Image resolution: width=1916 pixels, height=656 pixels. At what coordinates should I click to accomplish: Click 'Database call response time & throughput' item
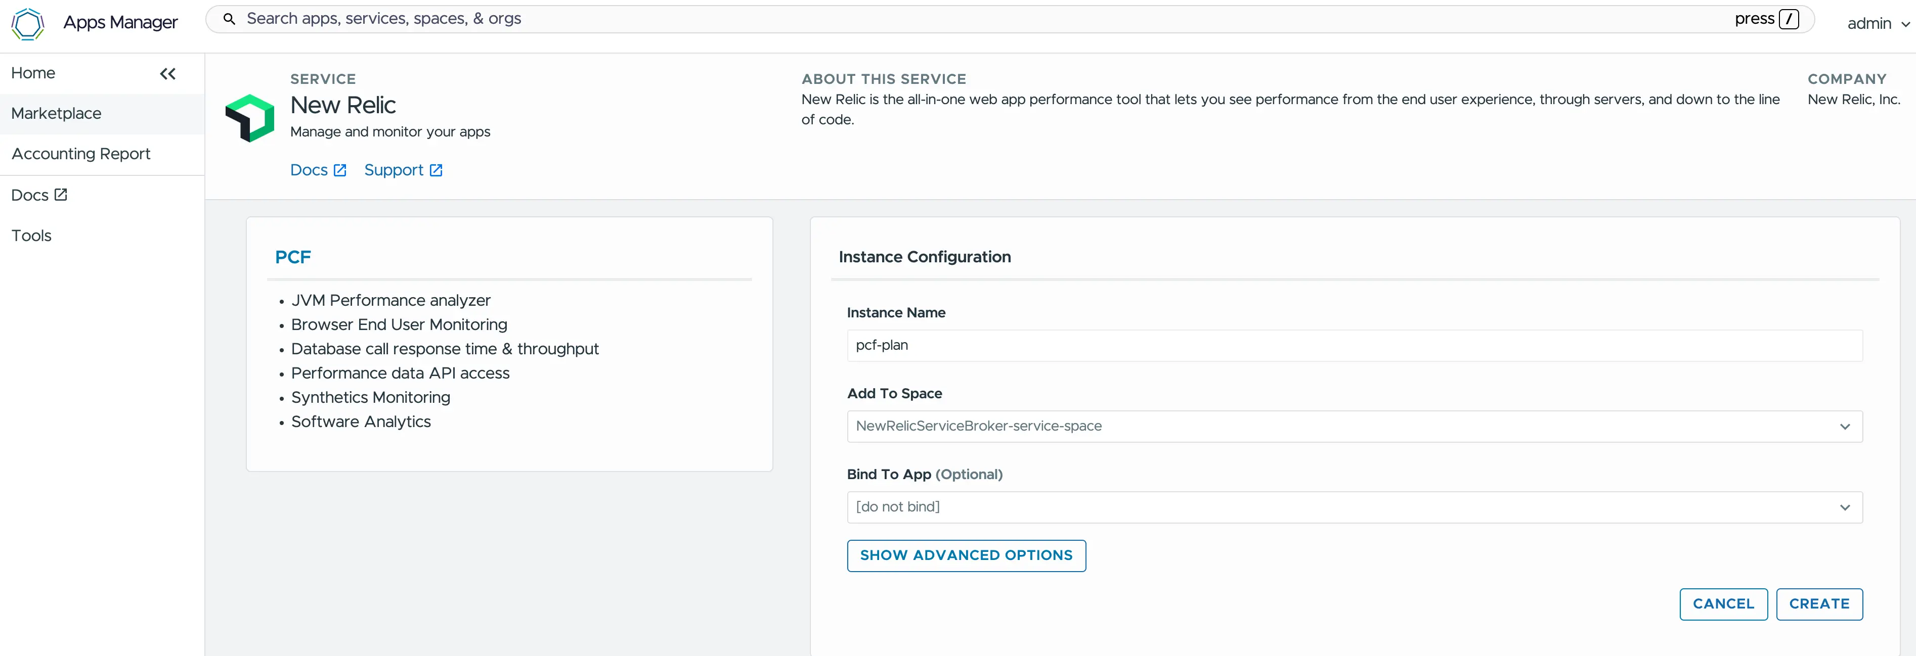coord(445,348)
